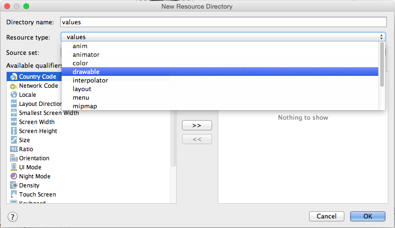
Task: Pick color in the resource type list
Action: [220, 63]
